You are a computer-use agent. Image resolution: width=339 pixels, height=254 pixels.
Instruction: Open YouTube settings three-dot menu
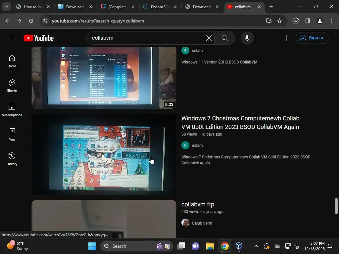coord(286,38)
